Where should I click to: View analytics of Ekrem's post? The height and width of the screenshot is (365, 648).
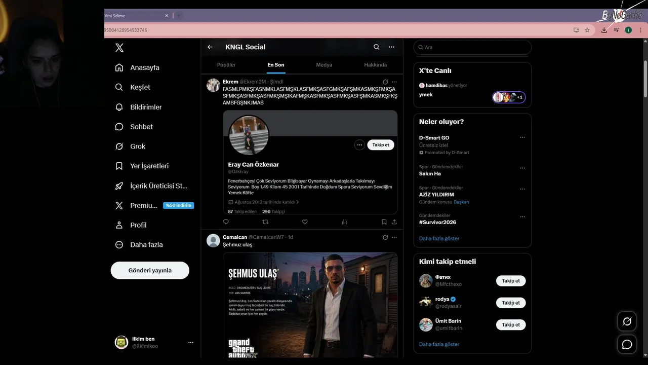345,222
